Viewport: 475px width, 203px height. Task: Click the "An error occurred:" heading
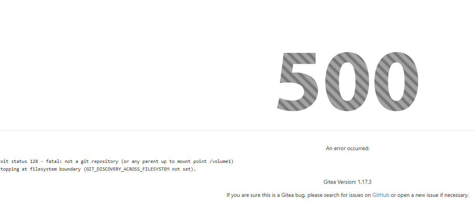(x=347, y=148)
